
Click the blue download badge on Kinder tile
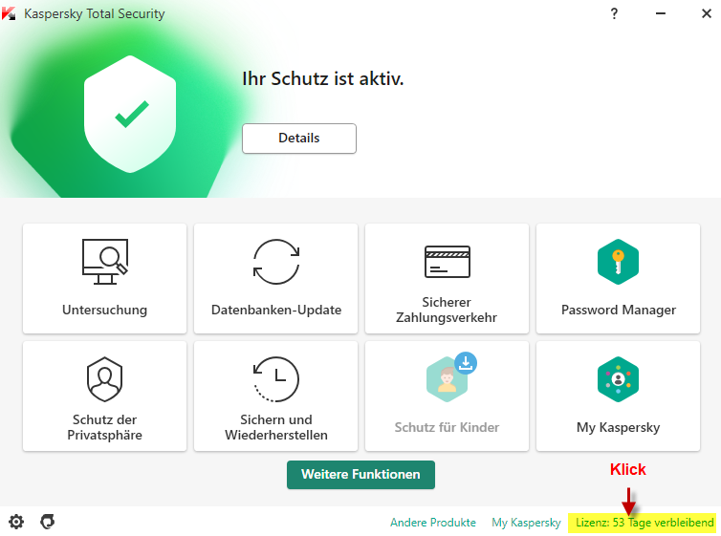pos(466,363)
